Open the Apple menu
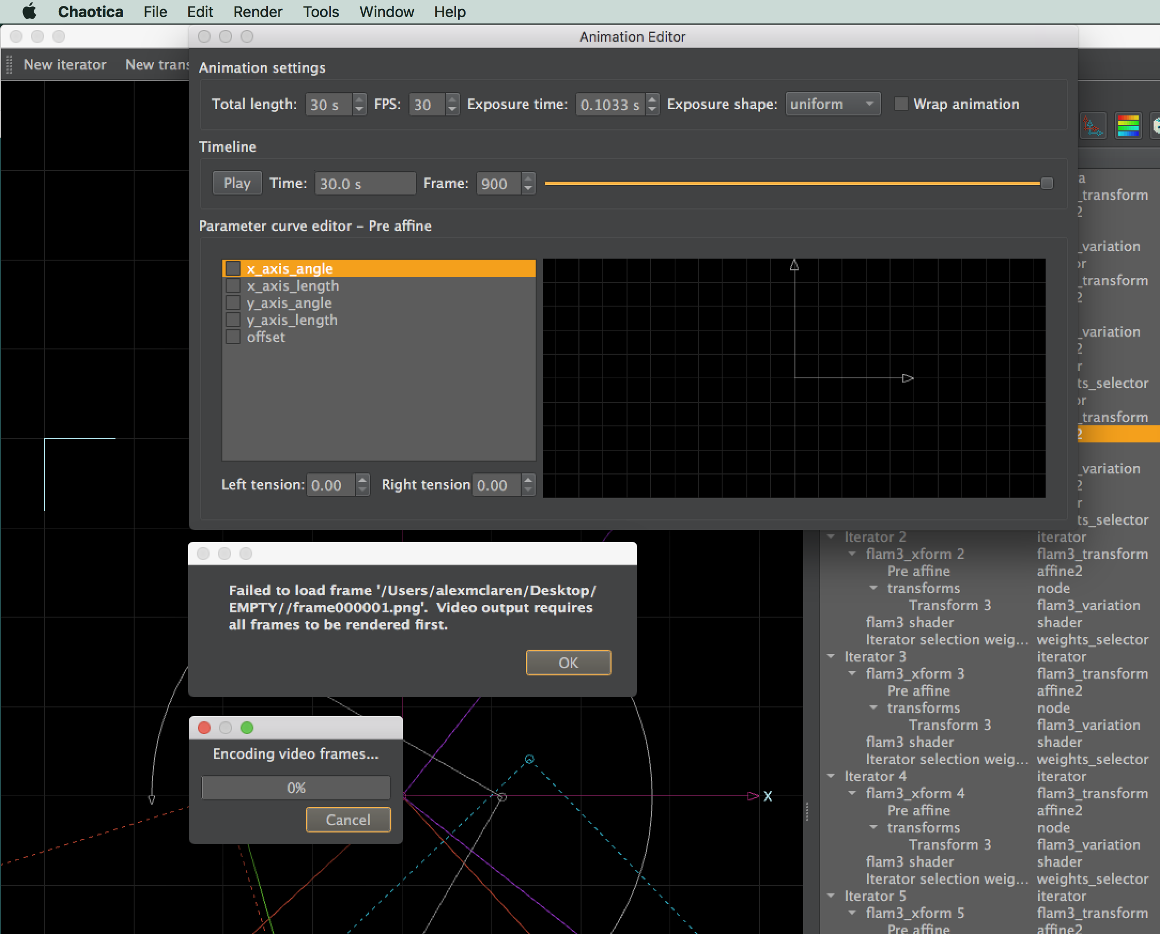 [29, 11]
